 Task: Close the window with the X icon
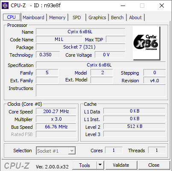coord(162,6)
